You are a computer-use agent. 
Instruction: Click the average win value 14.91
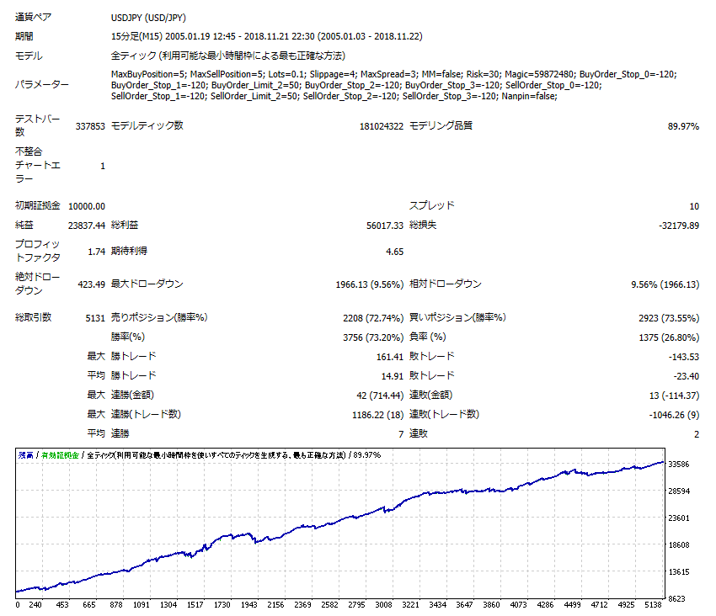[x=393, y=376]
